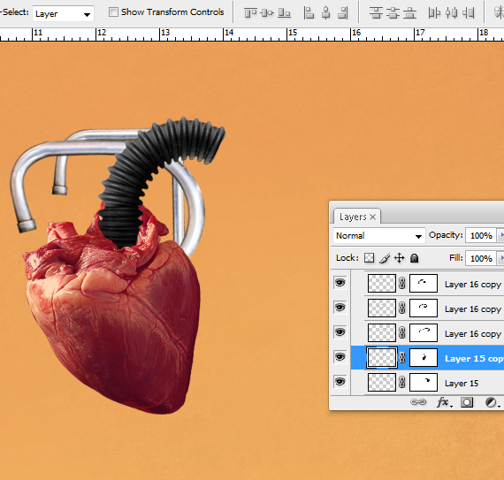Enable Show Transform Controls checkbox

(113, 12)
